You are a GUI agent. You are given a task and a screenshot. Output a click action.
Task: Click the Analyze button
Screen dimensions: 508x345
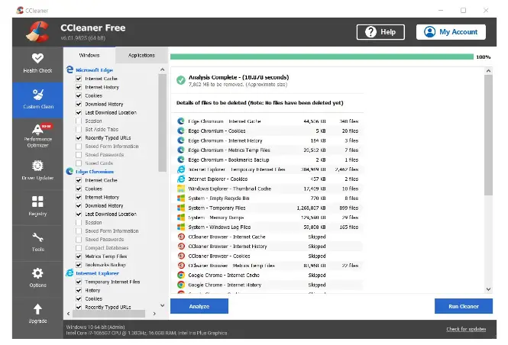(199, 306)
